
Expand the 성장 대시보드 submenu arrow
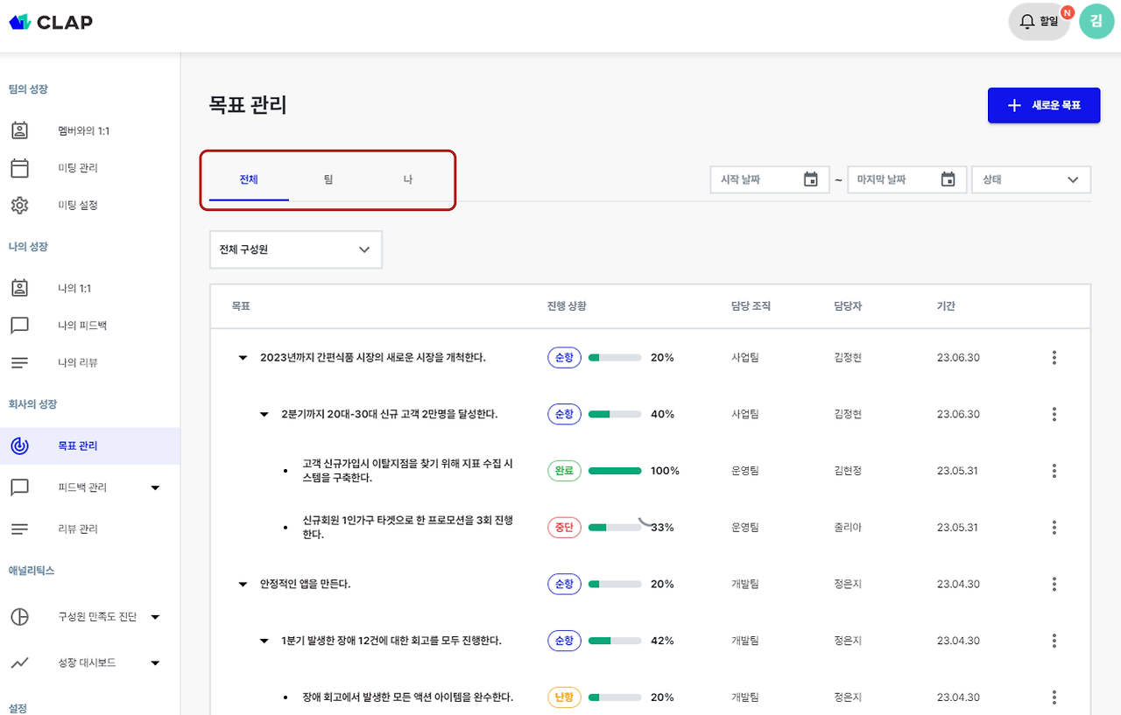click(155, 662)
